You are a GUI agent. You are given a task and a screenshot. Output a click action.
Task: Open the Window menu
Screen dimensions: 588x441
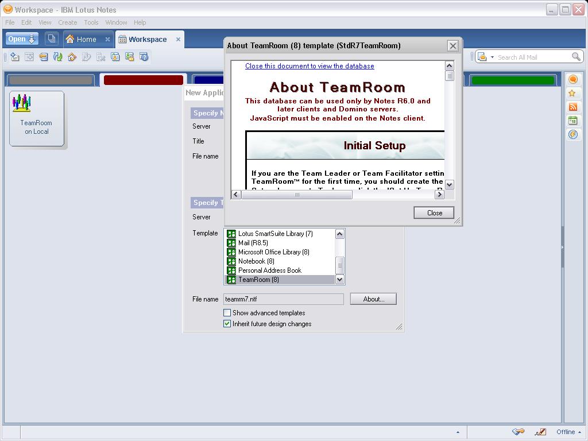click(x=116, y=22)
